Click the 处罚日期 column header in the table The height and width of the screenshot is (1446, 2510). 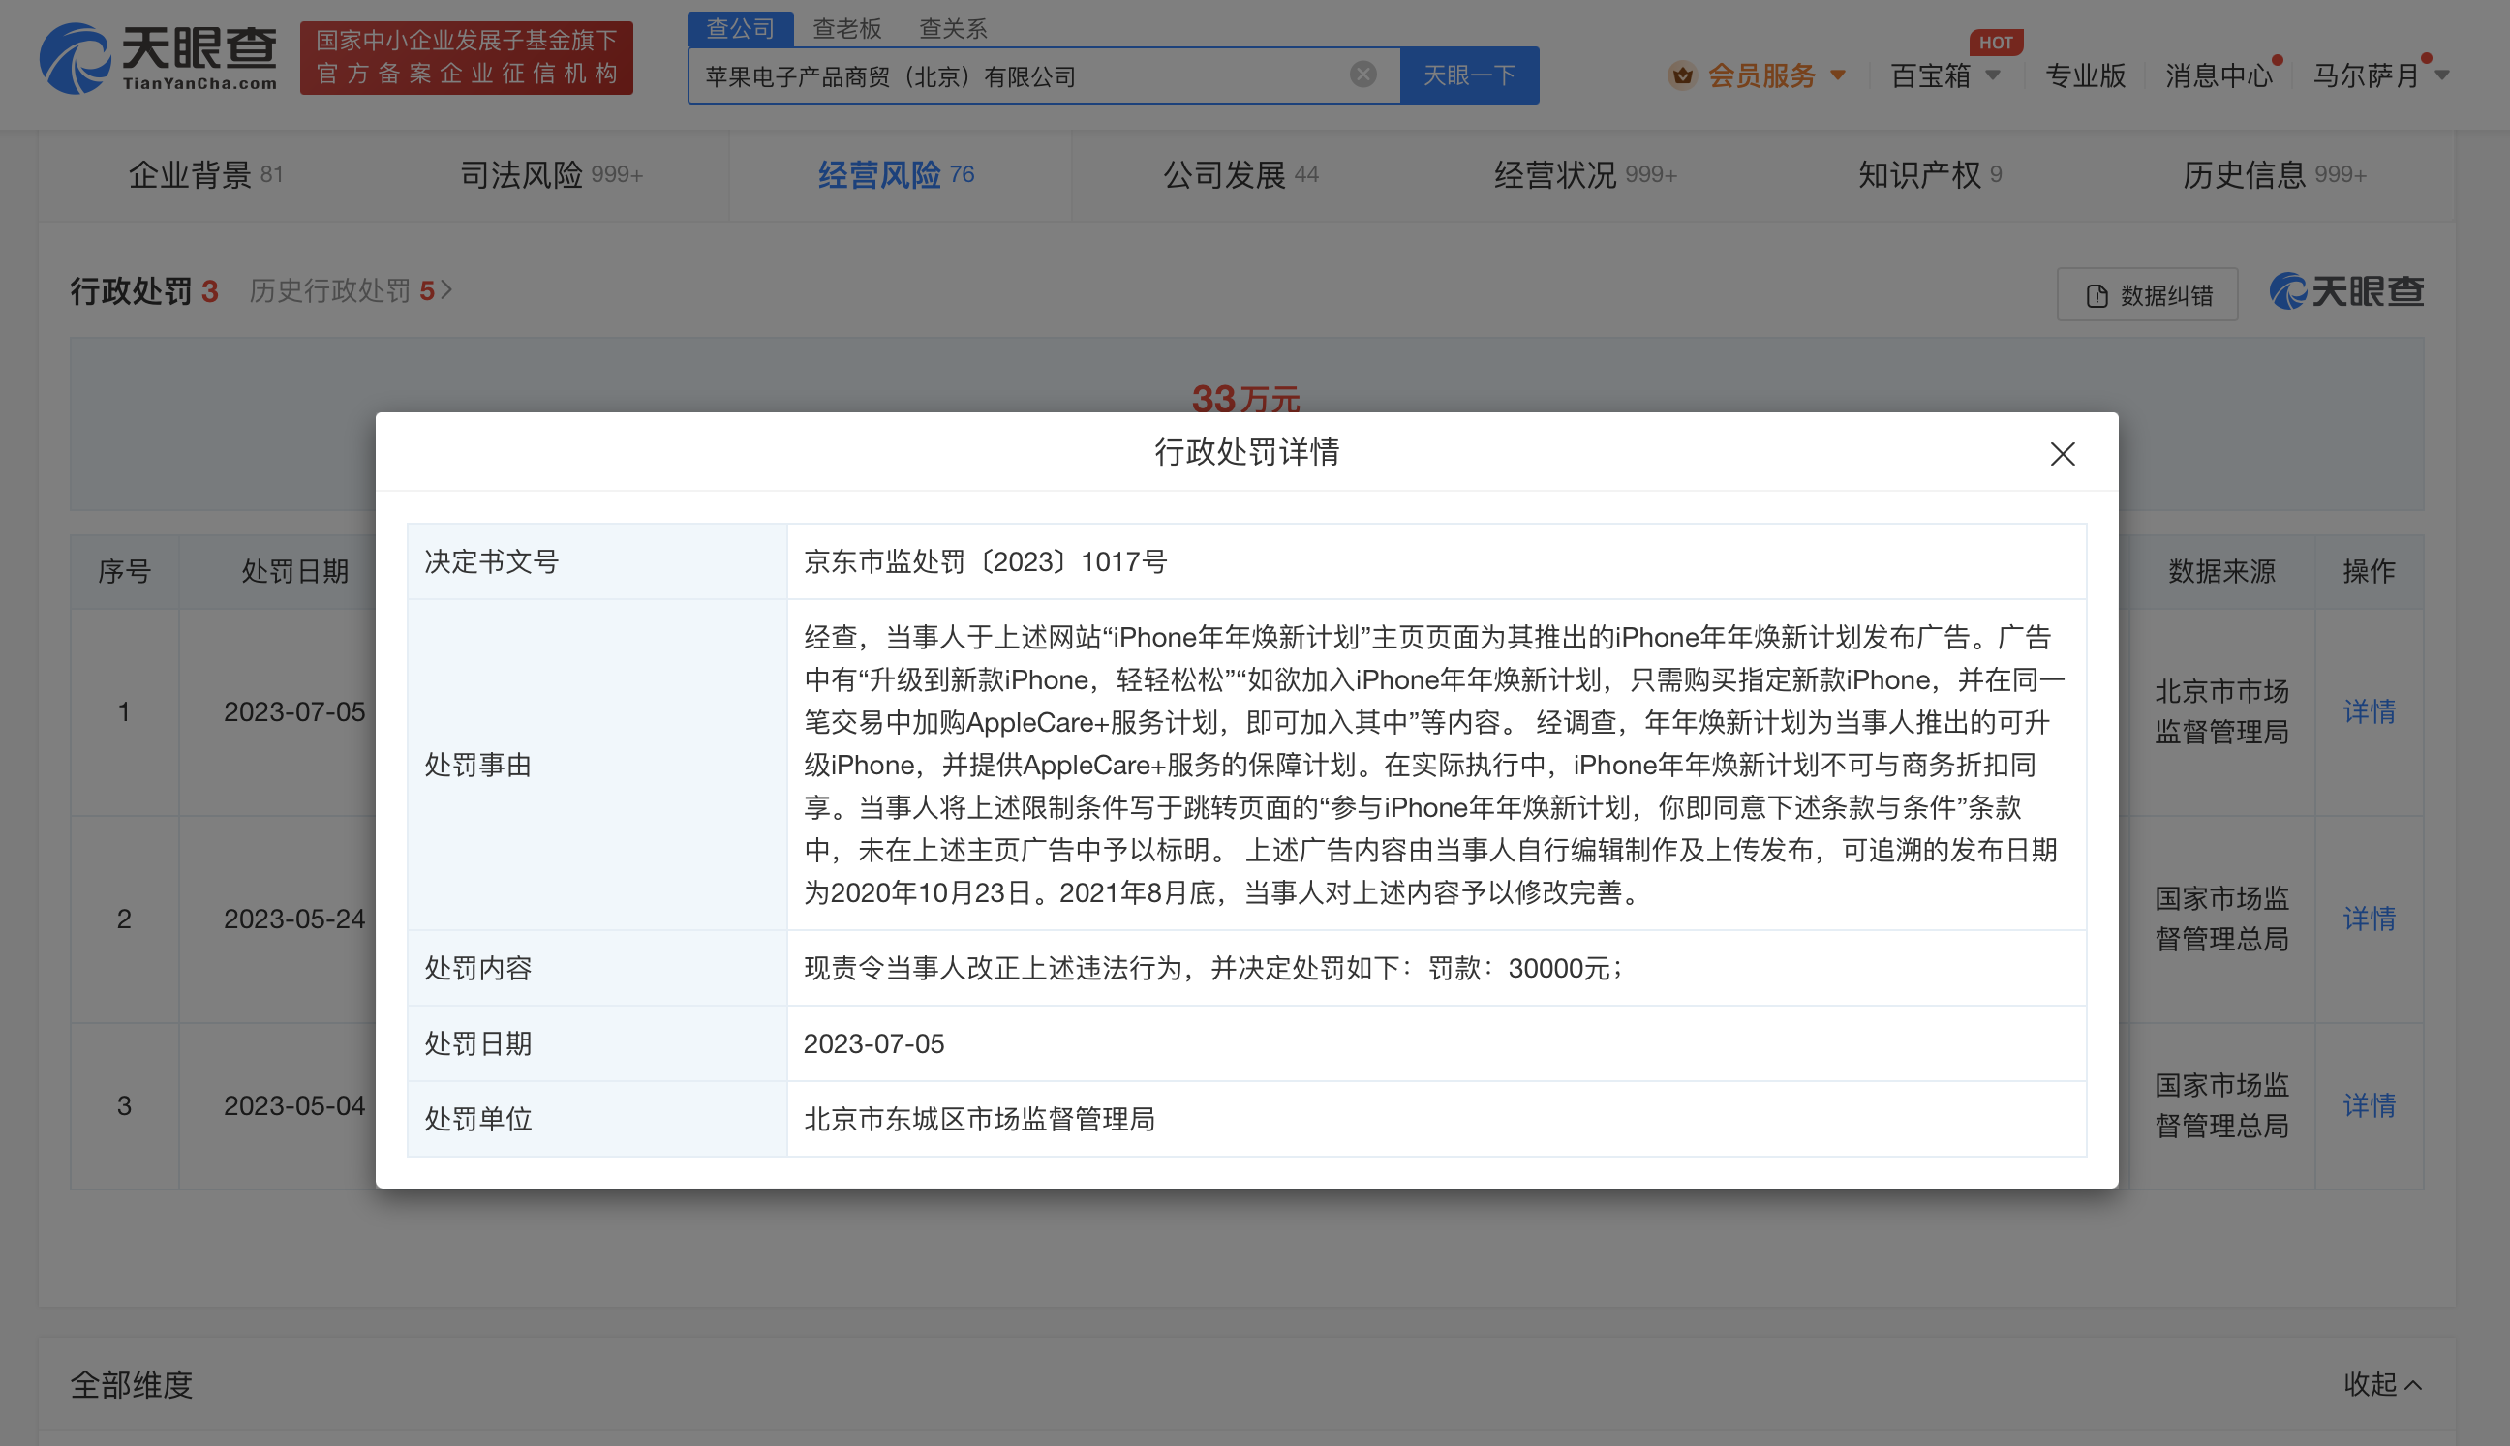pos(295,571)
